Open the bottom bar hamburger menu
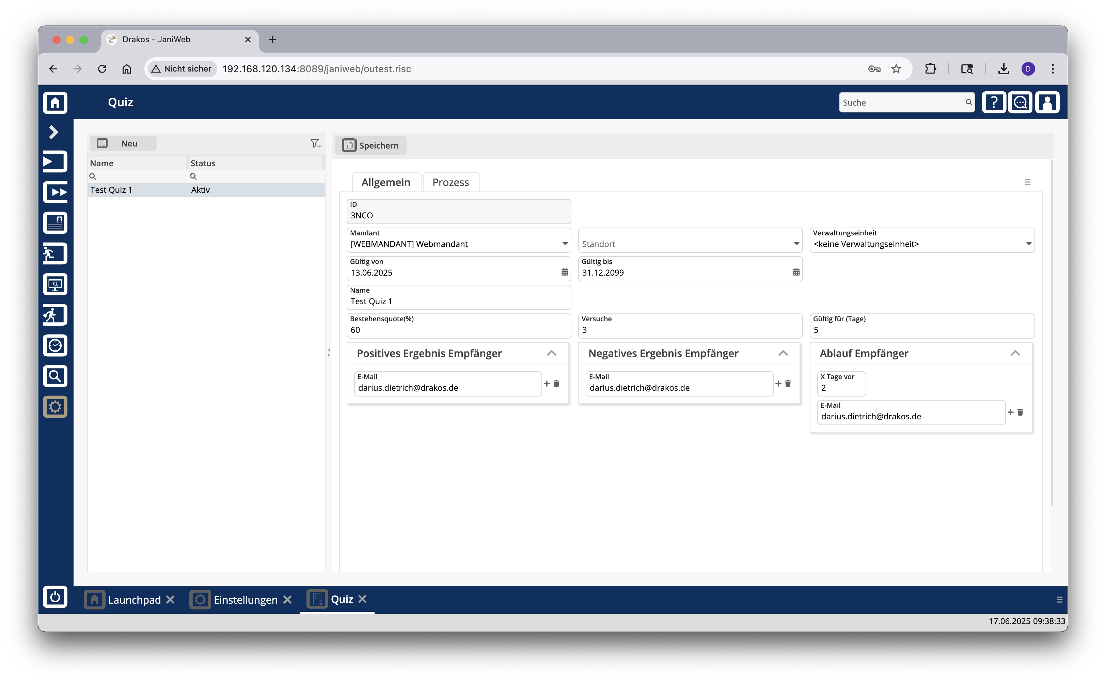 point(1060,600)
